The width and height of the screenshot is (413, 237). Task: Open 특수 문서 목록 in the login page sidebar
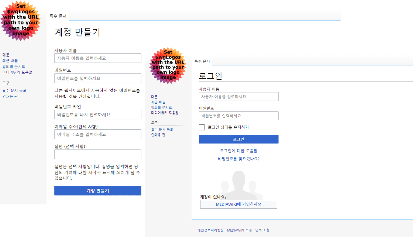coord(162,129)
